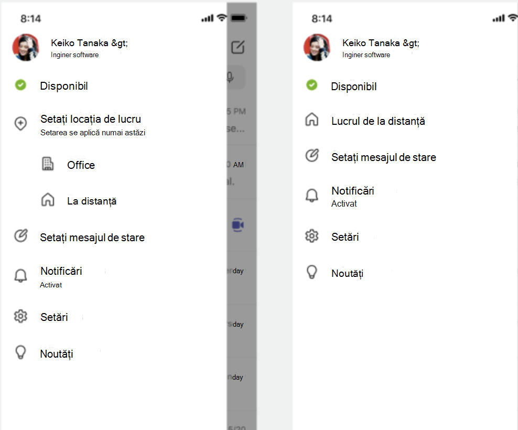Click green Disponibil status icon in right panel

pyautogui.click(x=311, y=85)
